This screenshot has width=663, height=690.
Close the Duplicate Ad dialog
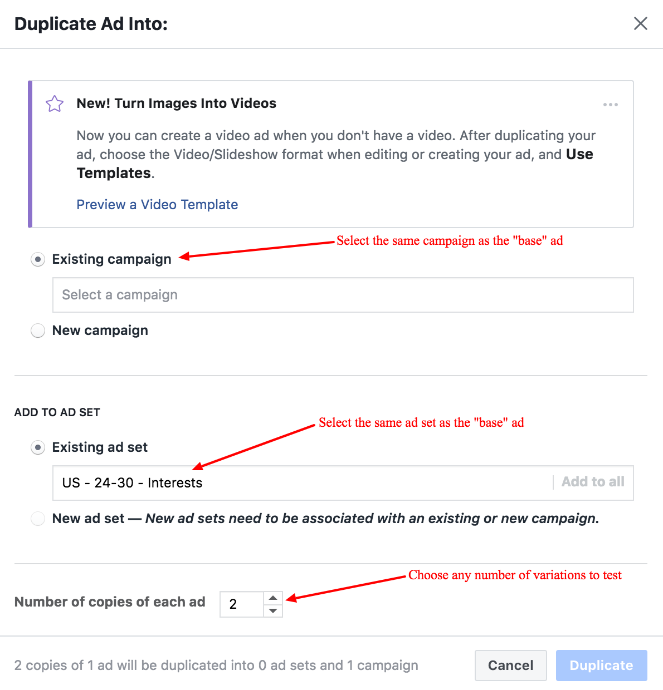pyautogui.click(x=640, y=23)
